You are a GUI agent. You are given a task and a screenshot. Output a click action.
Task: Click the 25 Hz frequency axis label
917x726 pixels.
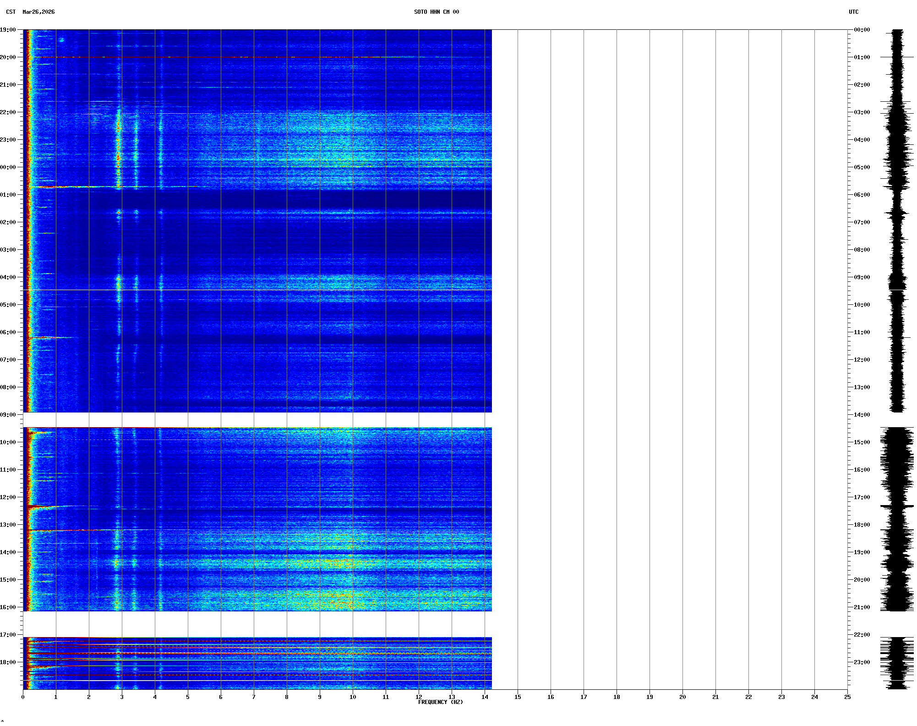(847, 697)
